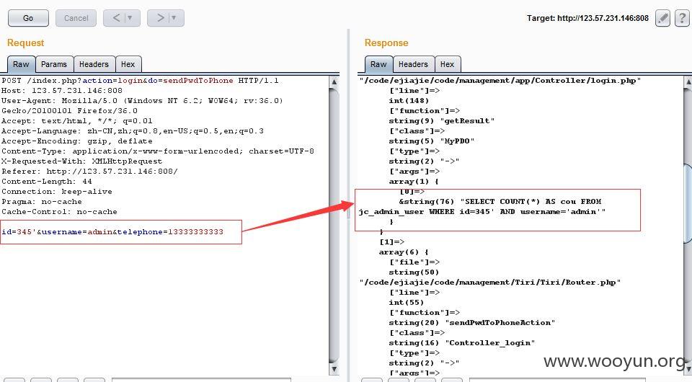Click the POST /index.php request line
Image resolution: width=692 pixels, height=382 pixels.
(x=140, y=81)
